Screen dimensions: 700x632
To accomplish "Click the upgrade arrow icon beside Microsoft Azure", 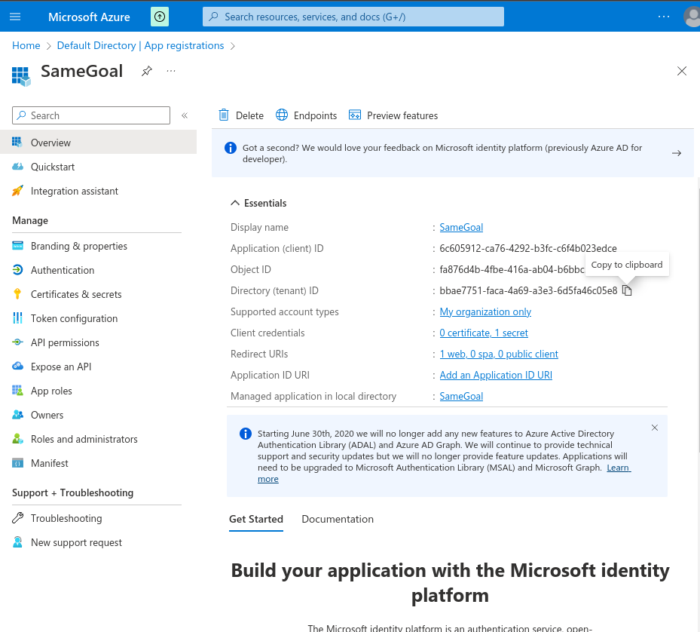I will coord(160,17).
